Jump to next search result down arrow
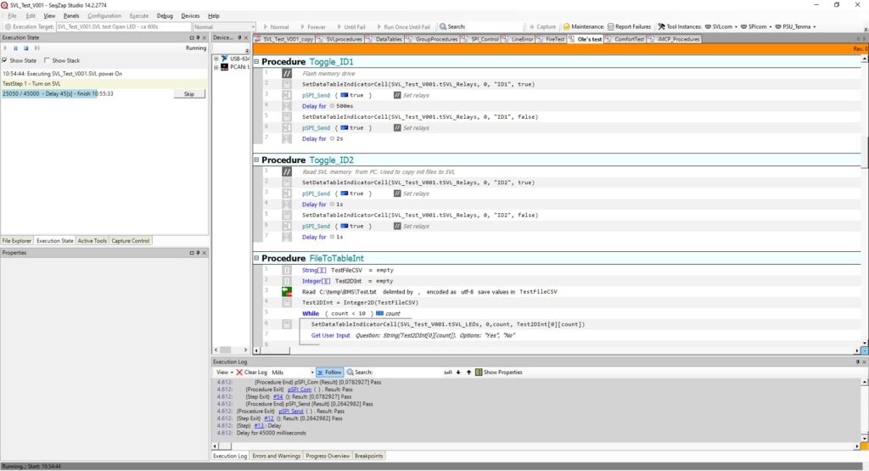 pos(458,372)
